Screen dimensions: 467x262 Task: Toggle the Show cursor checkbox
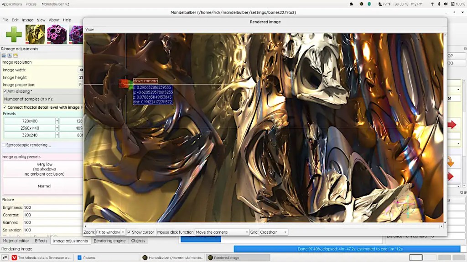129,232
